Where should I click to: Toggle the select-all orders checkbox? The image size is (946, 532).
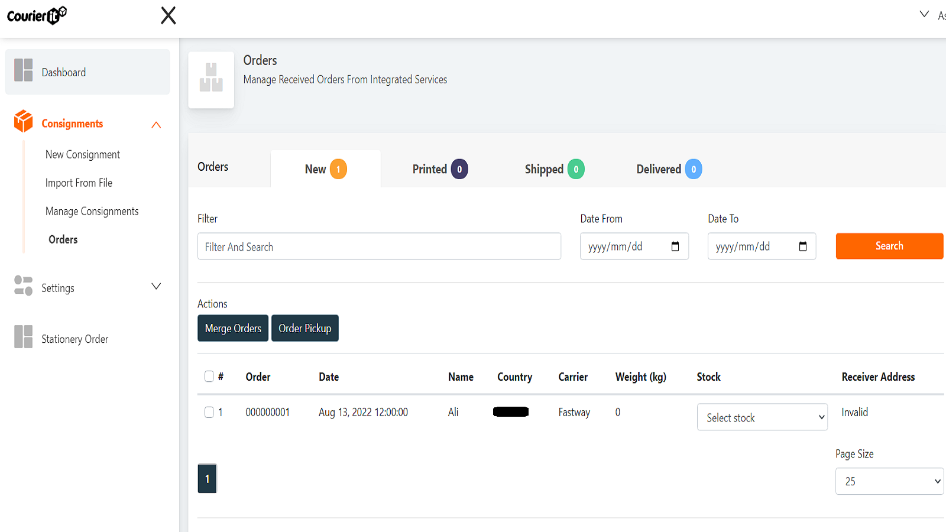(x=209, y=377)
